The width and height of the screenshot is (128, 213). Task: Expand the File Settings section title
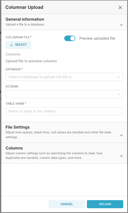point(17,127)
